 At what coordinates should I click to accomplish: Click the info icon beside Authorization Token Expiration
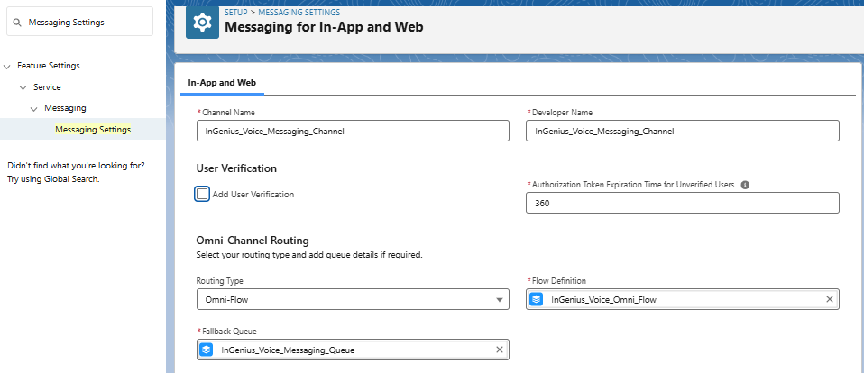click(745, 185)
